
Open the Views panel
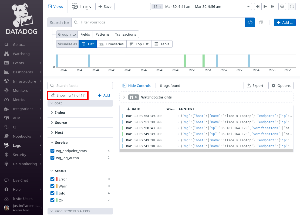[55, 6]
